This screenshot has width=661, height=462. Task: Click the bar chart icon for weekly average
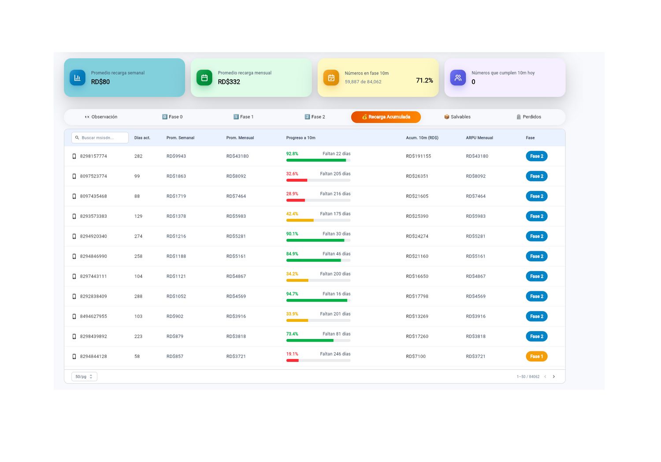click(78, 78)
